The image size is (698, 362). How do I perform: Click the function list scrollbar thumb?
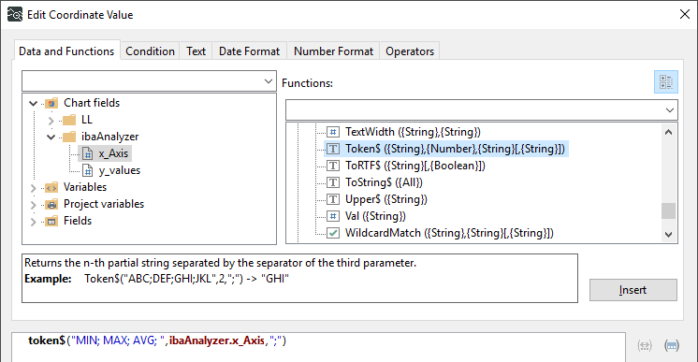tap(668, 211)
